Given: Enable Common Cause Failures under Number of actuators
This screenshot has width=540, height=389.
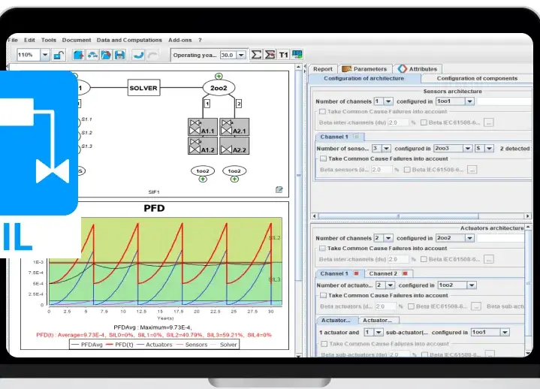Looking at the screenshot, I should [323, 295].
